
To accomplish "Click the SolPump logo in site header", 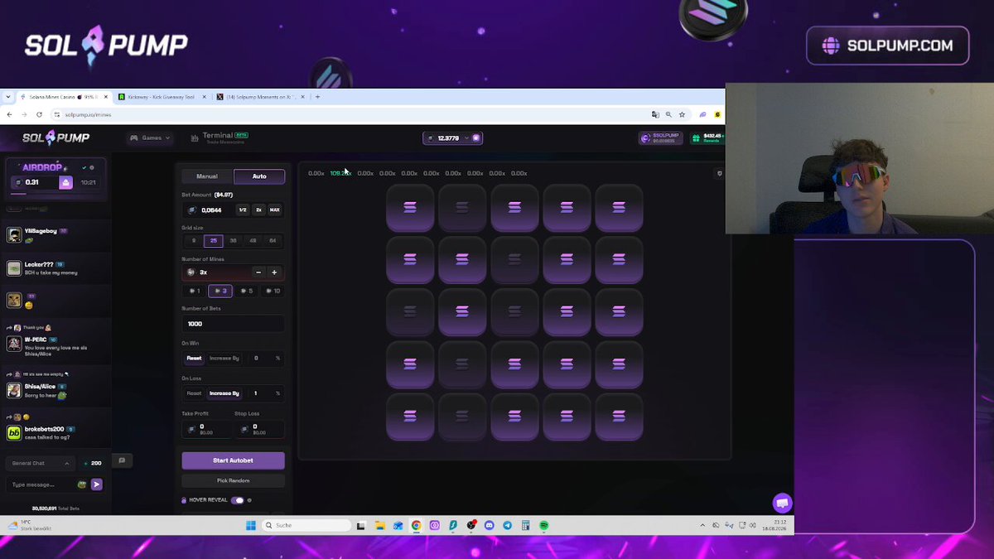I will (55, 137).
